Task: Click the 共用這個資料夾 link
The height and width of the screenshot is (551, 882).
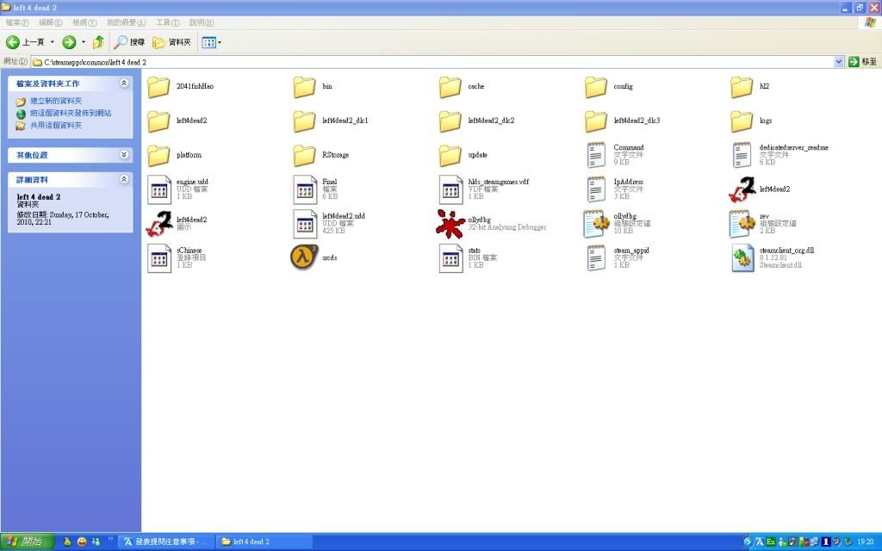Action: (x=56, y=125)
